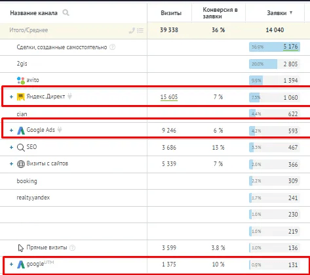Click the 10 % conversion for google UTM
Screen dimensions: 310x275
point(218,264)
